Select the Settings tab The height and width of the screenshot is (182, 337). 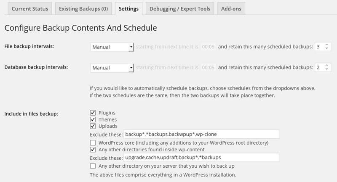[x=128, y=8]
